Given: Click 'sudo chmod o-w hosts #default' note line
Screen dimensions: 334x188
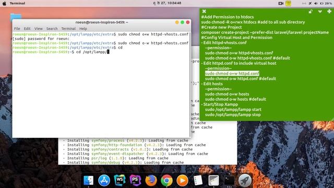Looking at the screenshot, I should (x=235, y=99).
